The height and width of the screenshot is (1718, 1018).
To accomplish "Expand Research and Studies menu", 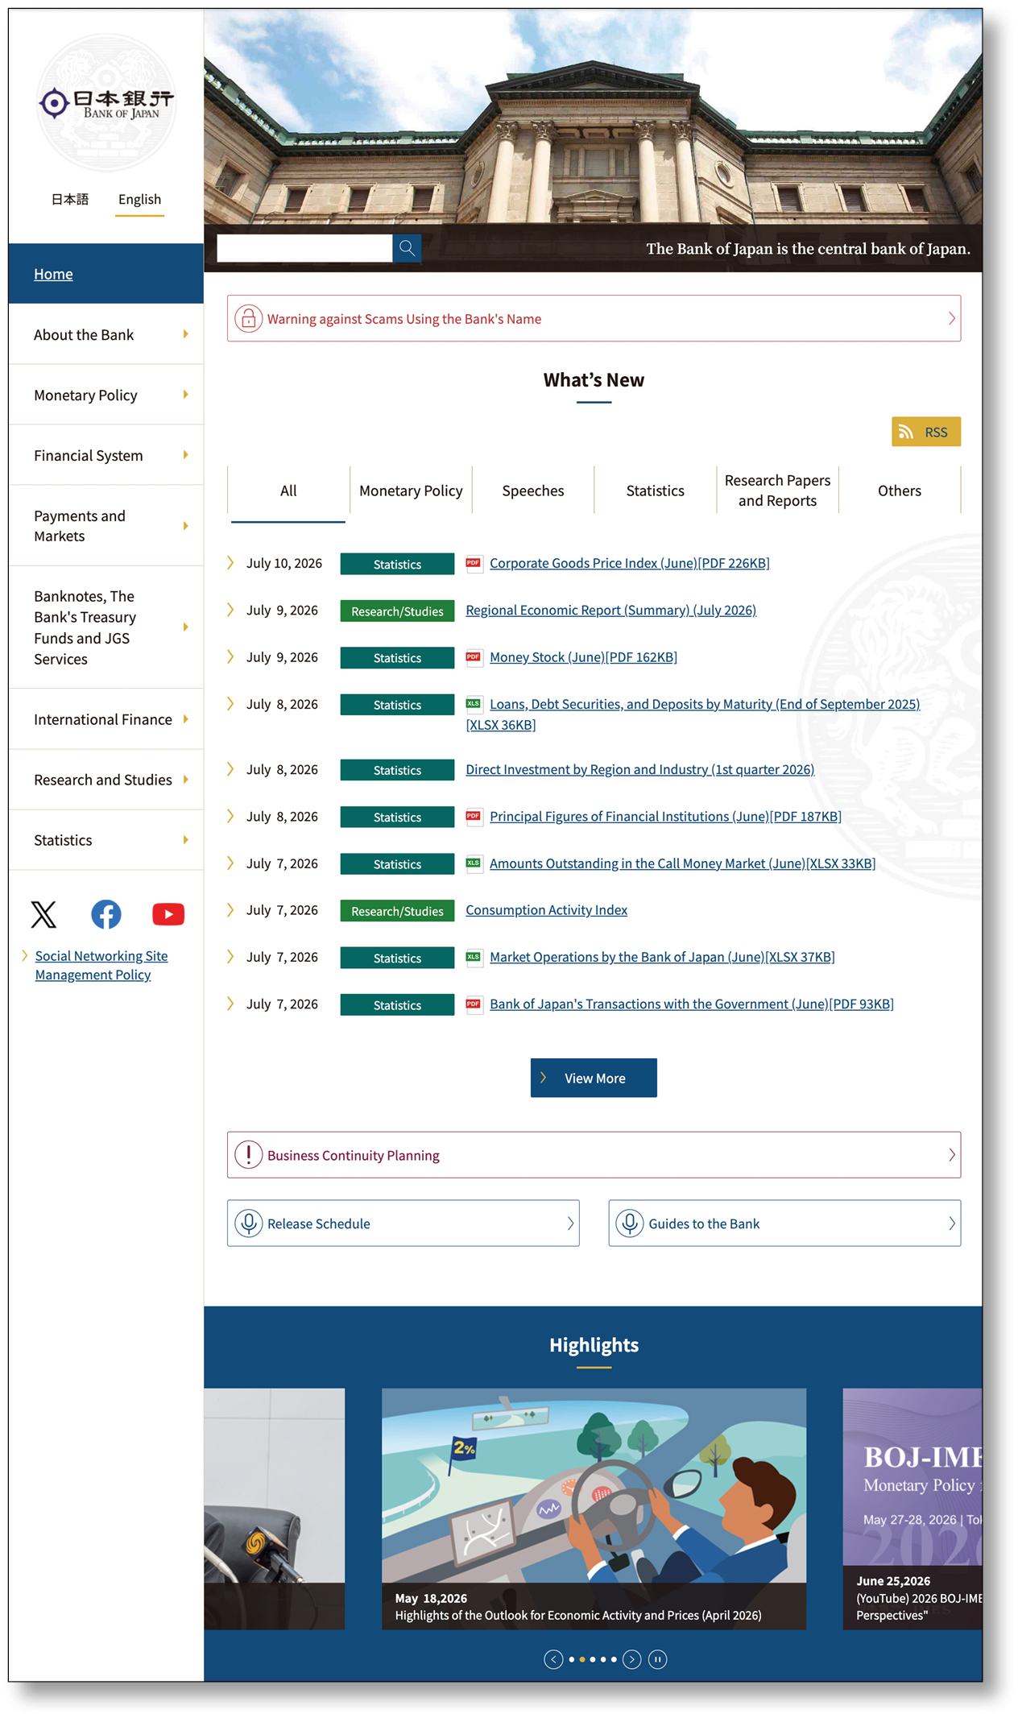I will [x=106, y=780].
